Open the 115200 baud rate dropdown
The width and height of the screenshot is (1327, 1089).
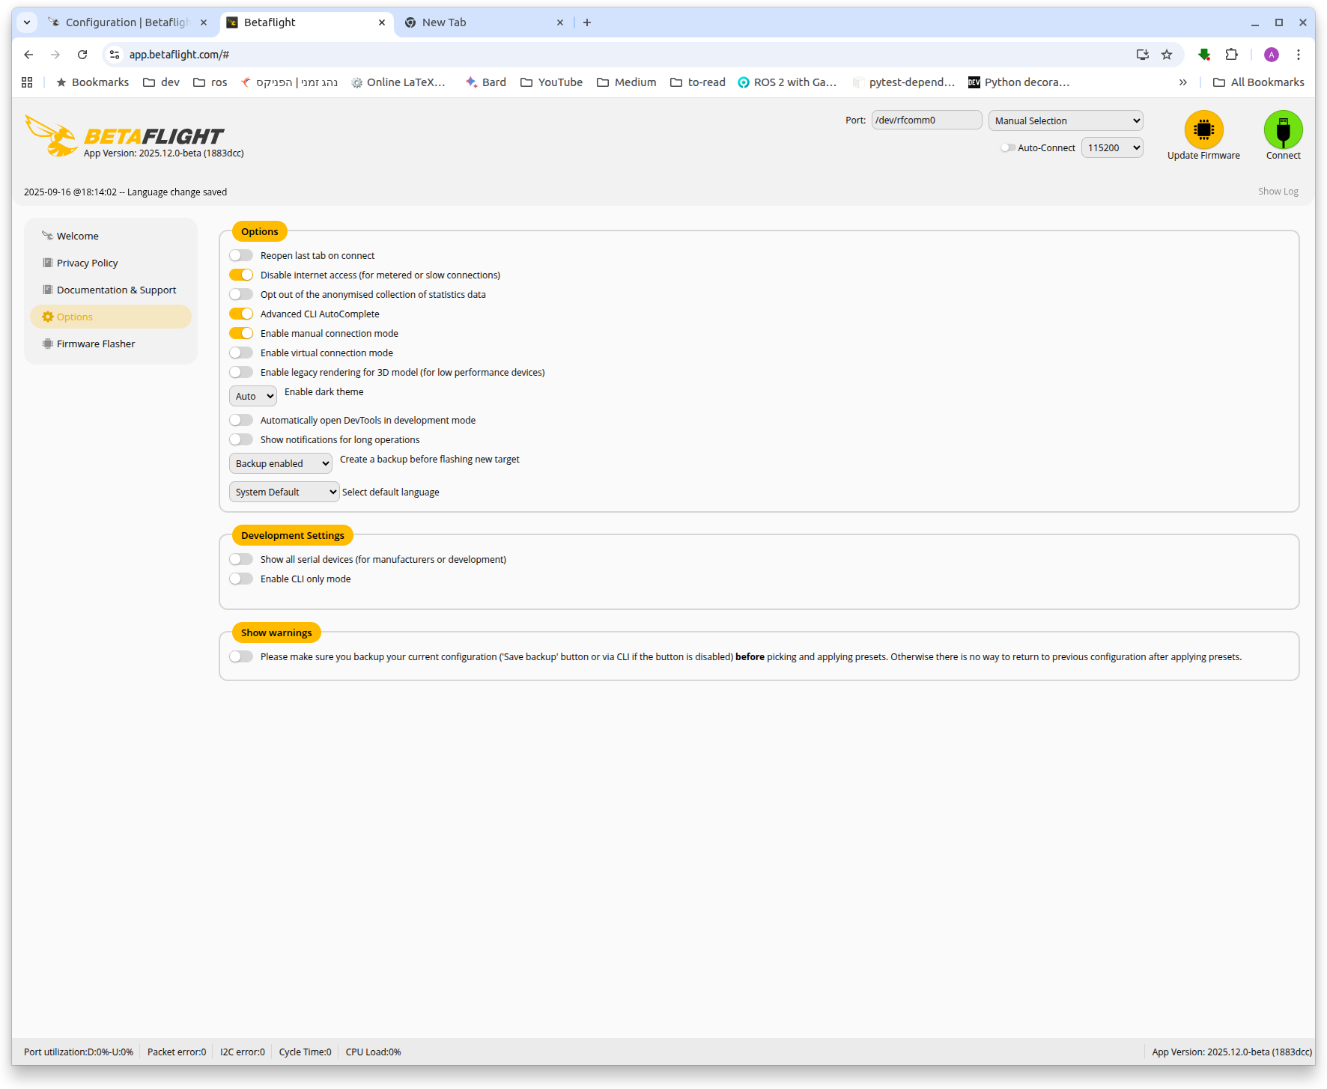coord(1112,148)
